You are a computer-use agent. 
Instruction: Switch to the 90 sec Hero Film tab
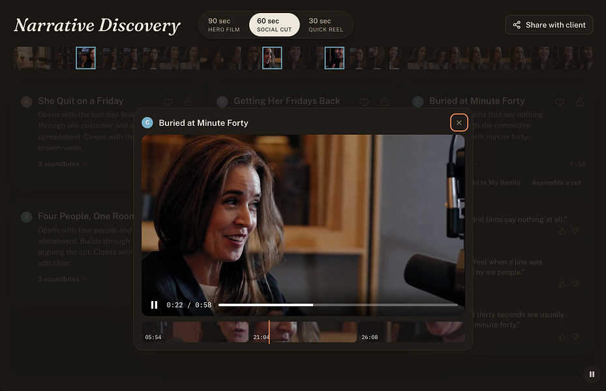224,25
